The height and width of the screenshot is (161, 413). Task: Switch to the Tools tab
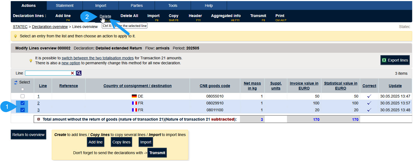click(173, 5)
